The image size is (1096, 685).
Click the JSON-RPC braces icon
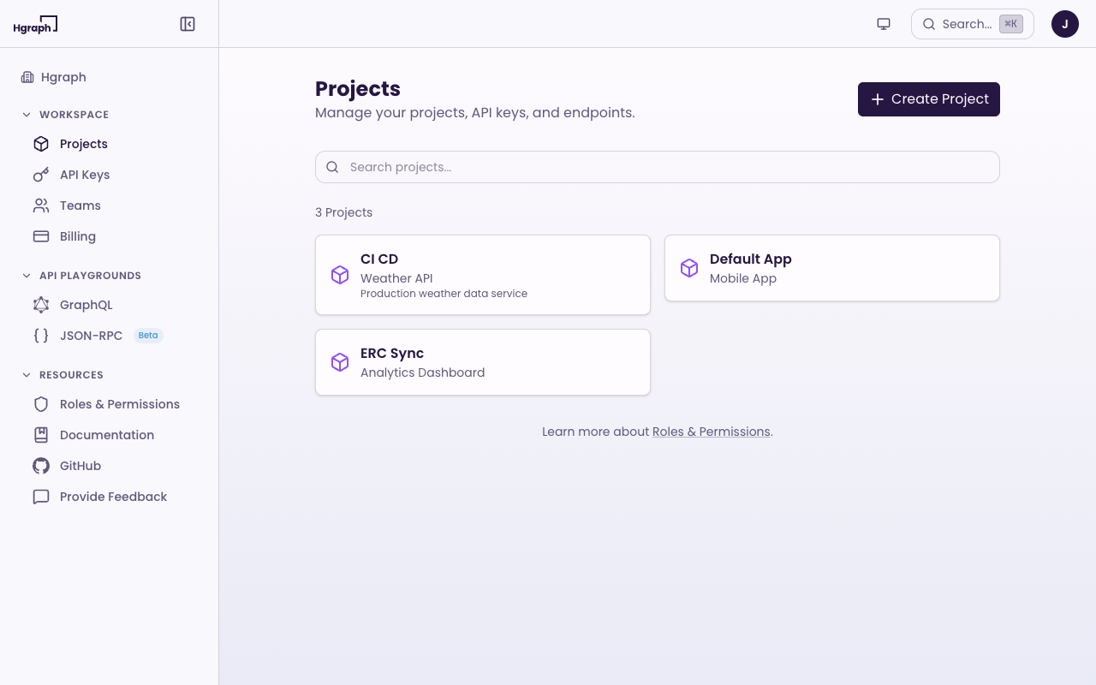point(40,336)
